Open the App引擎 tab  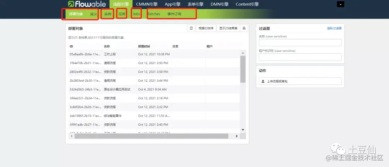coord(173,4)
